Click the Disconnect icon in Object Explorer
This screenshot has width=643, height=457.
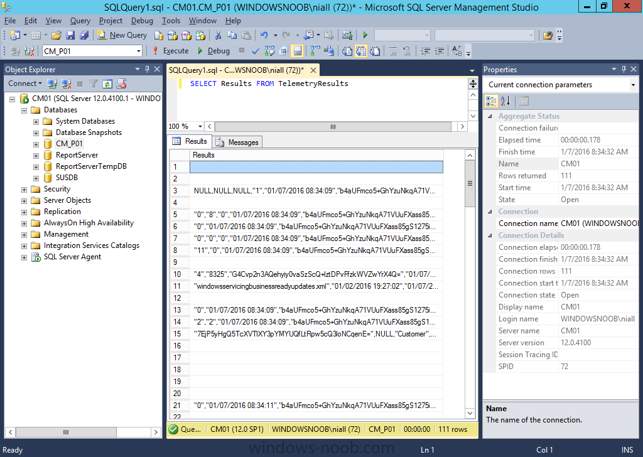[x=66, y=84]
